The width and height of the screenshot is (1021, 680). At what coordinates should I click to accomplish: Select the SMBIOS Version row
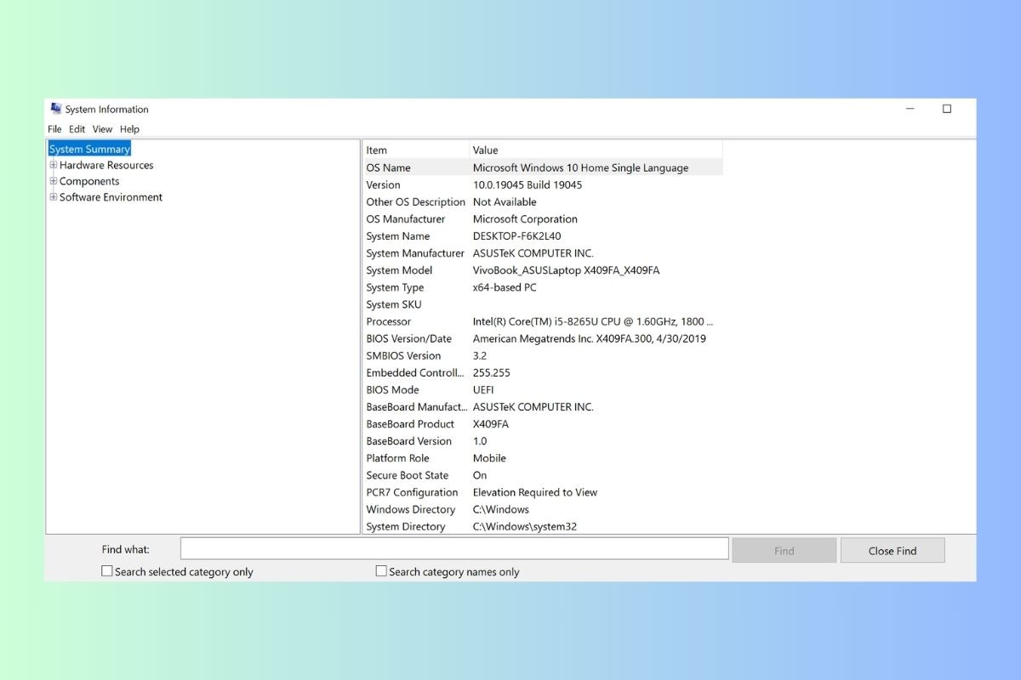543,355
